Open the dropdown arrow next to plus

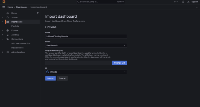pyautogui.click(x=177, y=2)
